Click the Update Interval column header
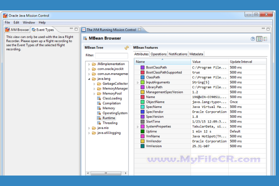Viewport: 279px width, 186px height. [x=247, y=62]
